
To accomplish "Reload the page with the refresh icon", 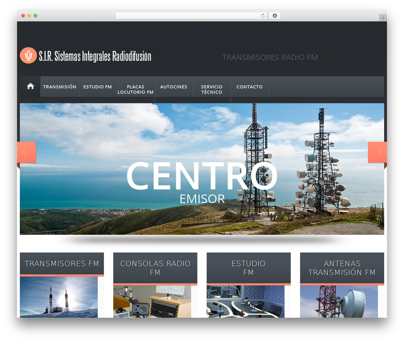I will [263, 16].
